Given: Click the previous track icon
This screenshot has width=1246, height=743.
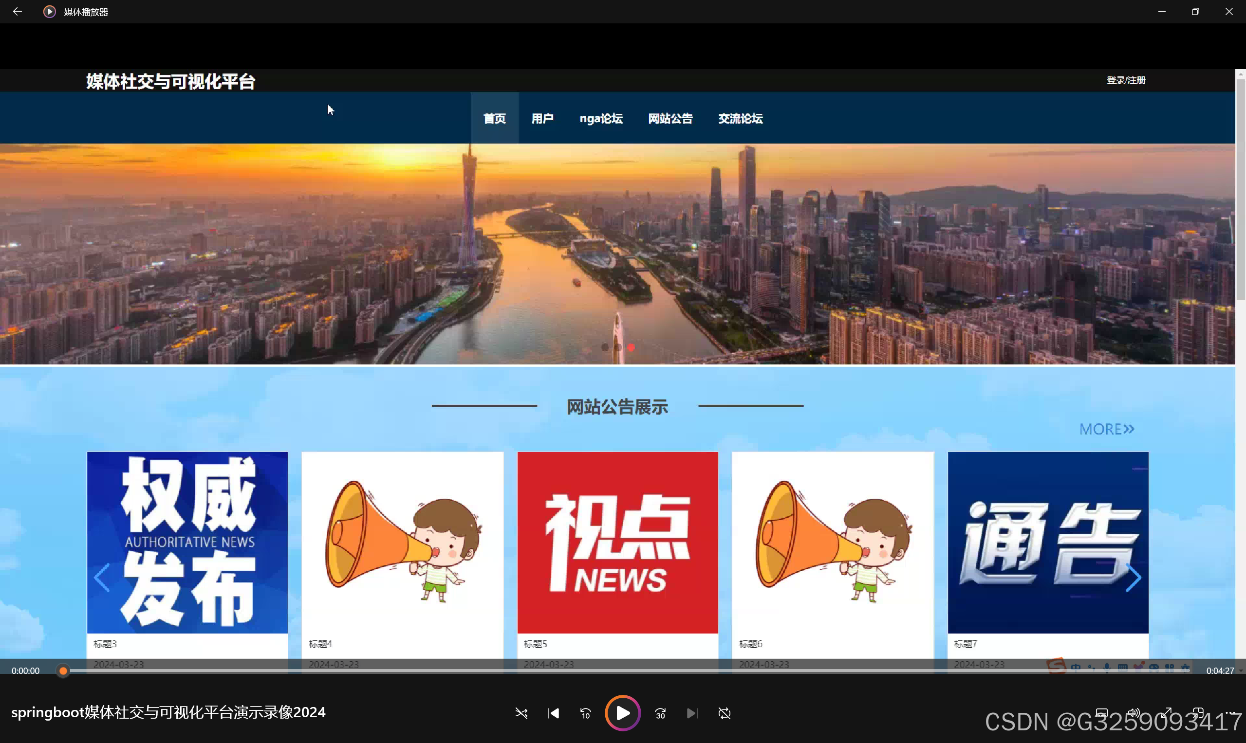Looking at the screenshot, I should click(x=553, y=713).
